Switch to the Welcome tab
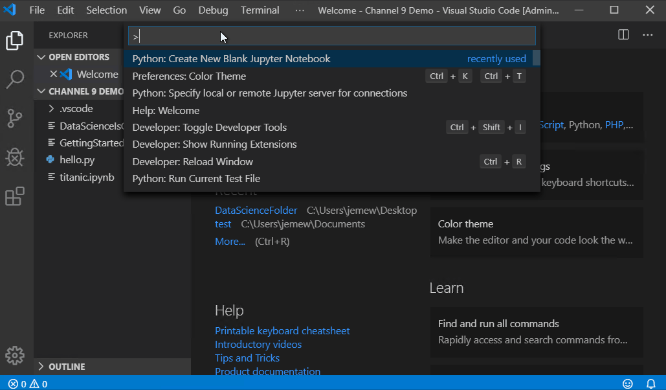 click(97, 74)
